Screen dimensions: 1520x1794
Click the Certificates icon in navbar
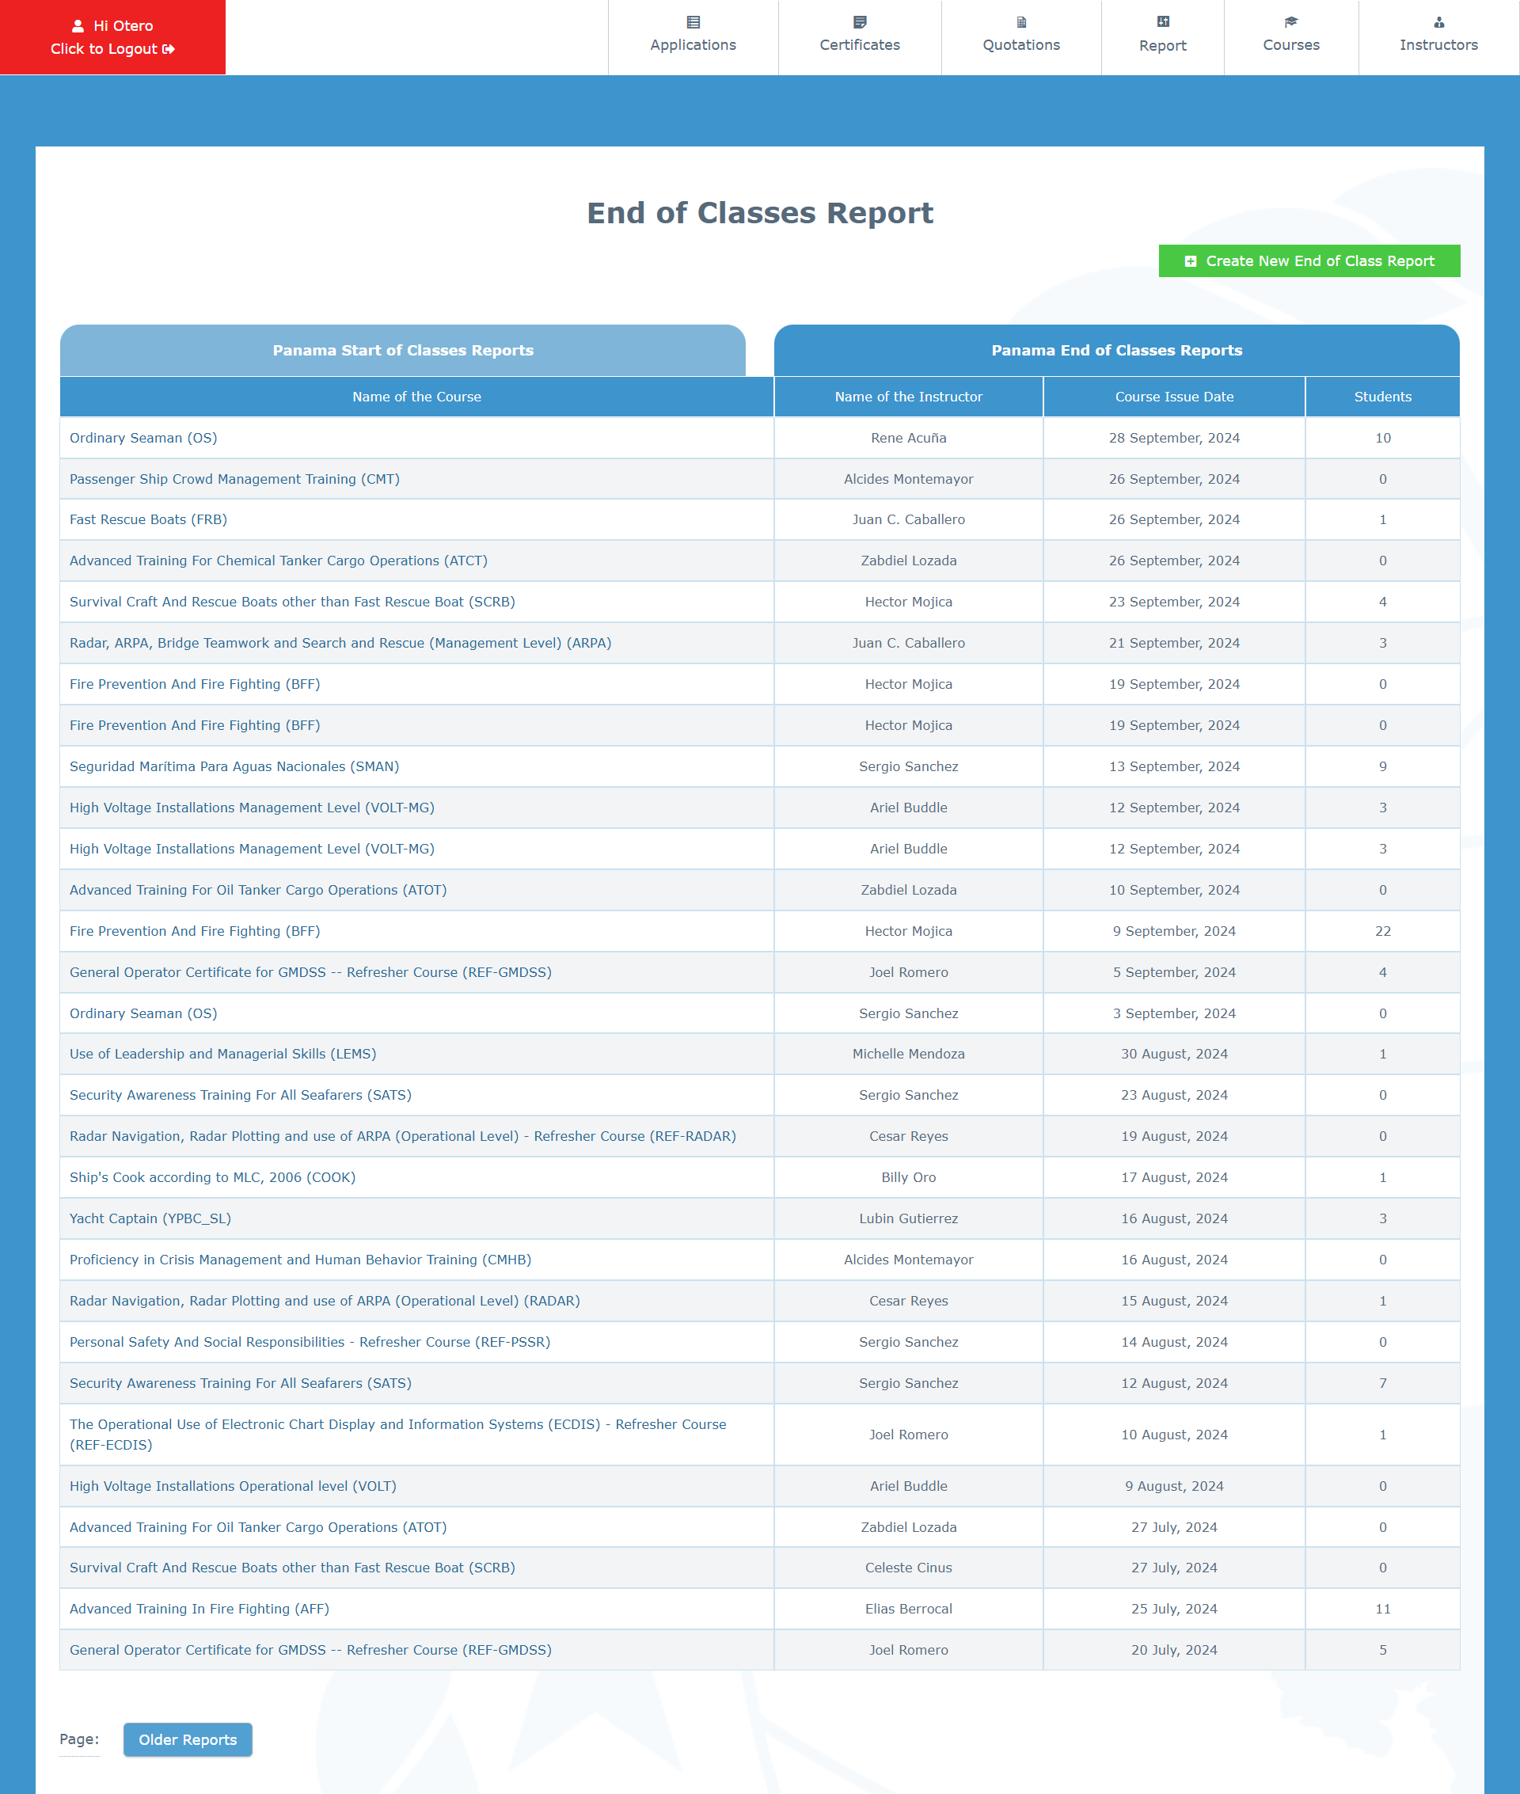859,22
